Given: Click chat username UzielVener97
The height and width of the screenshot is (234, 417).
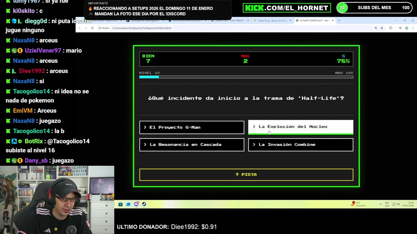Looking at the screenshot, I should [x=43, y=51].
